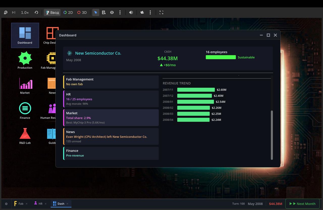
Task: Toggle the selection visibility eye icon
Action: pos(112,12)
